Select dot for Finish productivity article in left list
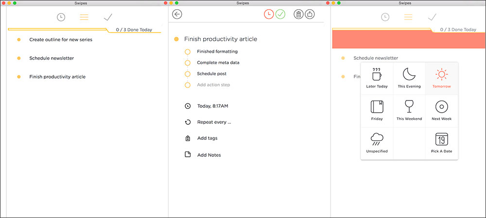 (x=19, y=77)
